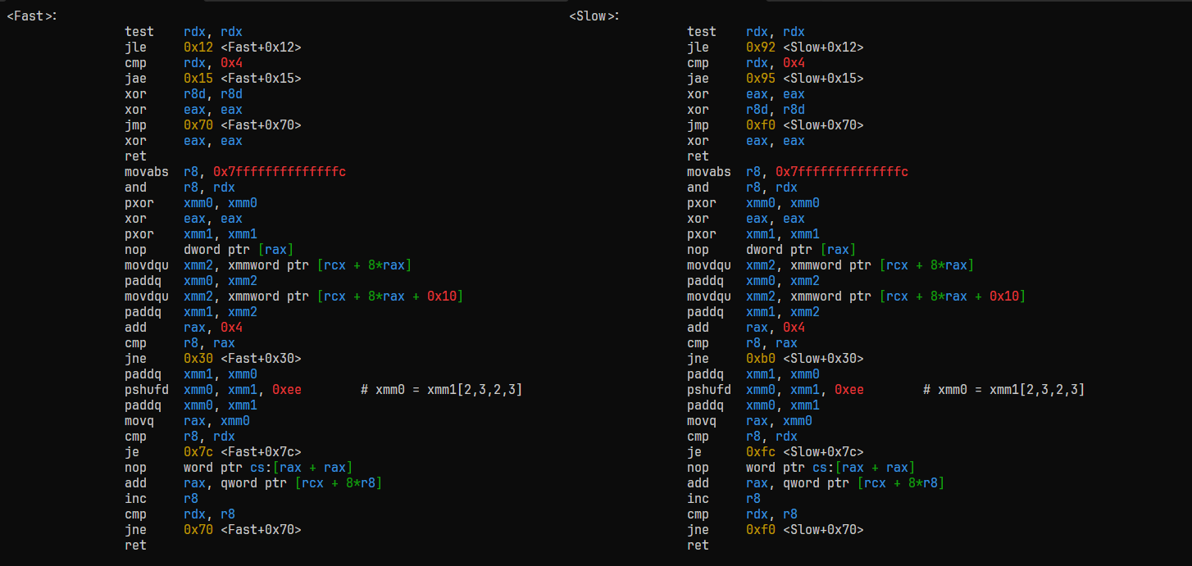Click 'test rdx, rdx' in Slow listing
Screen dimensions: 1192x566
point(746,32)
